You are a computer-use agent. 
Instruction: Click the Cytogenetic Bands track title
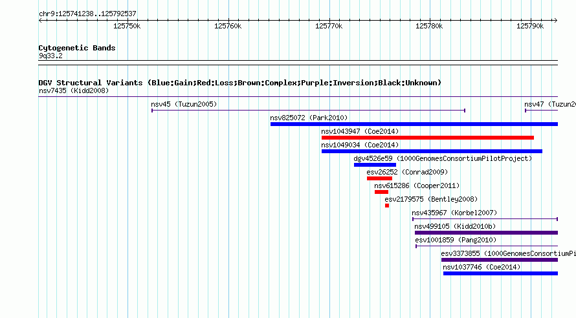click(x=77, y=48)
